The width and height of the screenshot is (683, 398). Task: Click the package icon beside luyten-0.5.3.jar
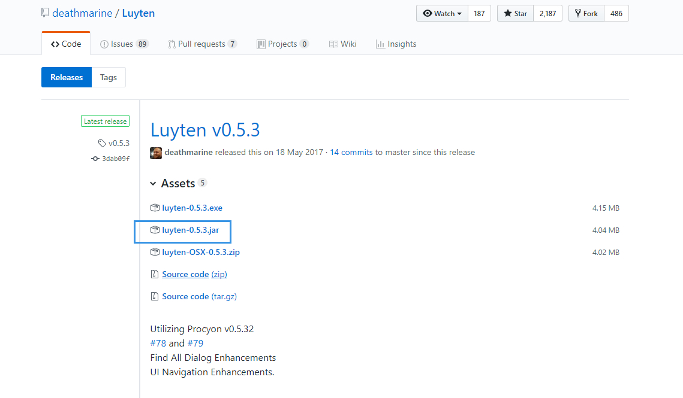[x=155, y=230]
